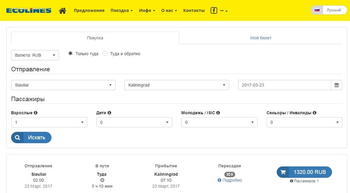Viewport: 350px width, 193px height.
Task: Toggle the Русский language switch
Action: [328, 10]
